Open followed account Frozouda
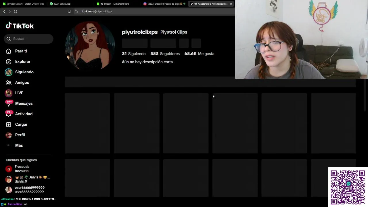 coord(22,169)
